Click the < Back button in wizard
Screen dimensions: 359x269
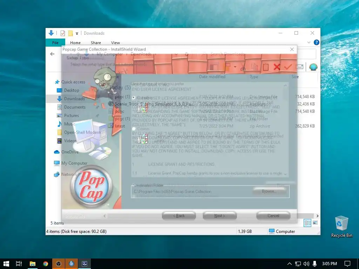coord(179,216)
